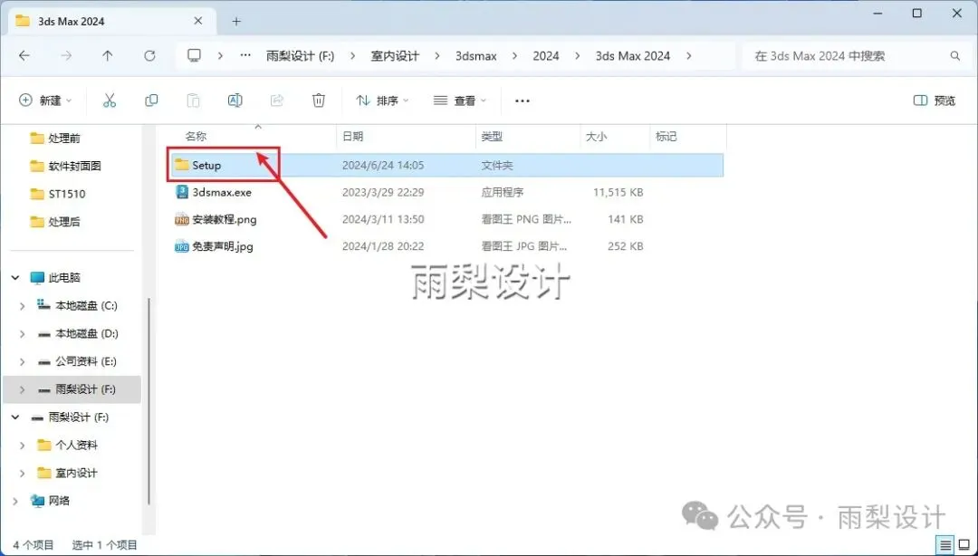Switch to large thumbnails view in status bar
978x556 pixels.
click(x=964, y=544)
